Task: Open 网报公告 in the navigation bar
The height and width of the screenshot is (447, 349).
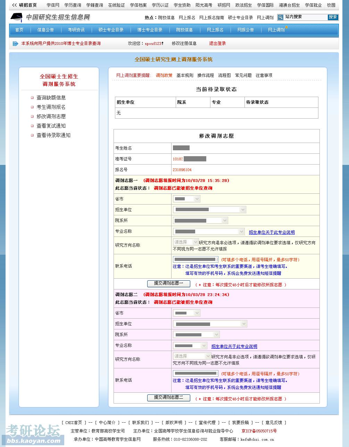Action: coord(246,30)
